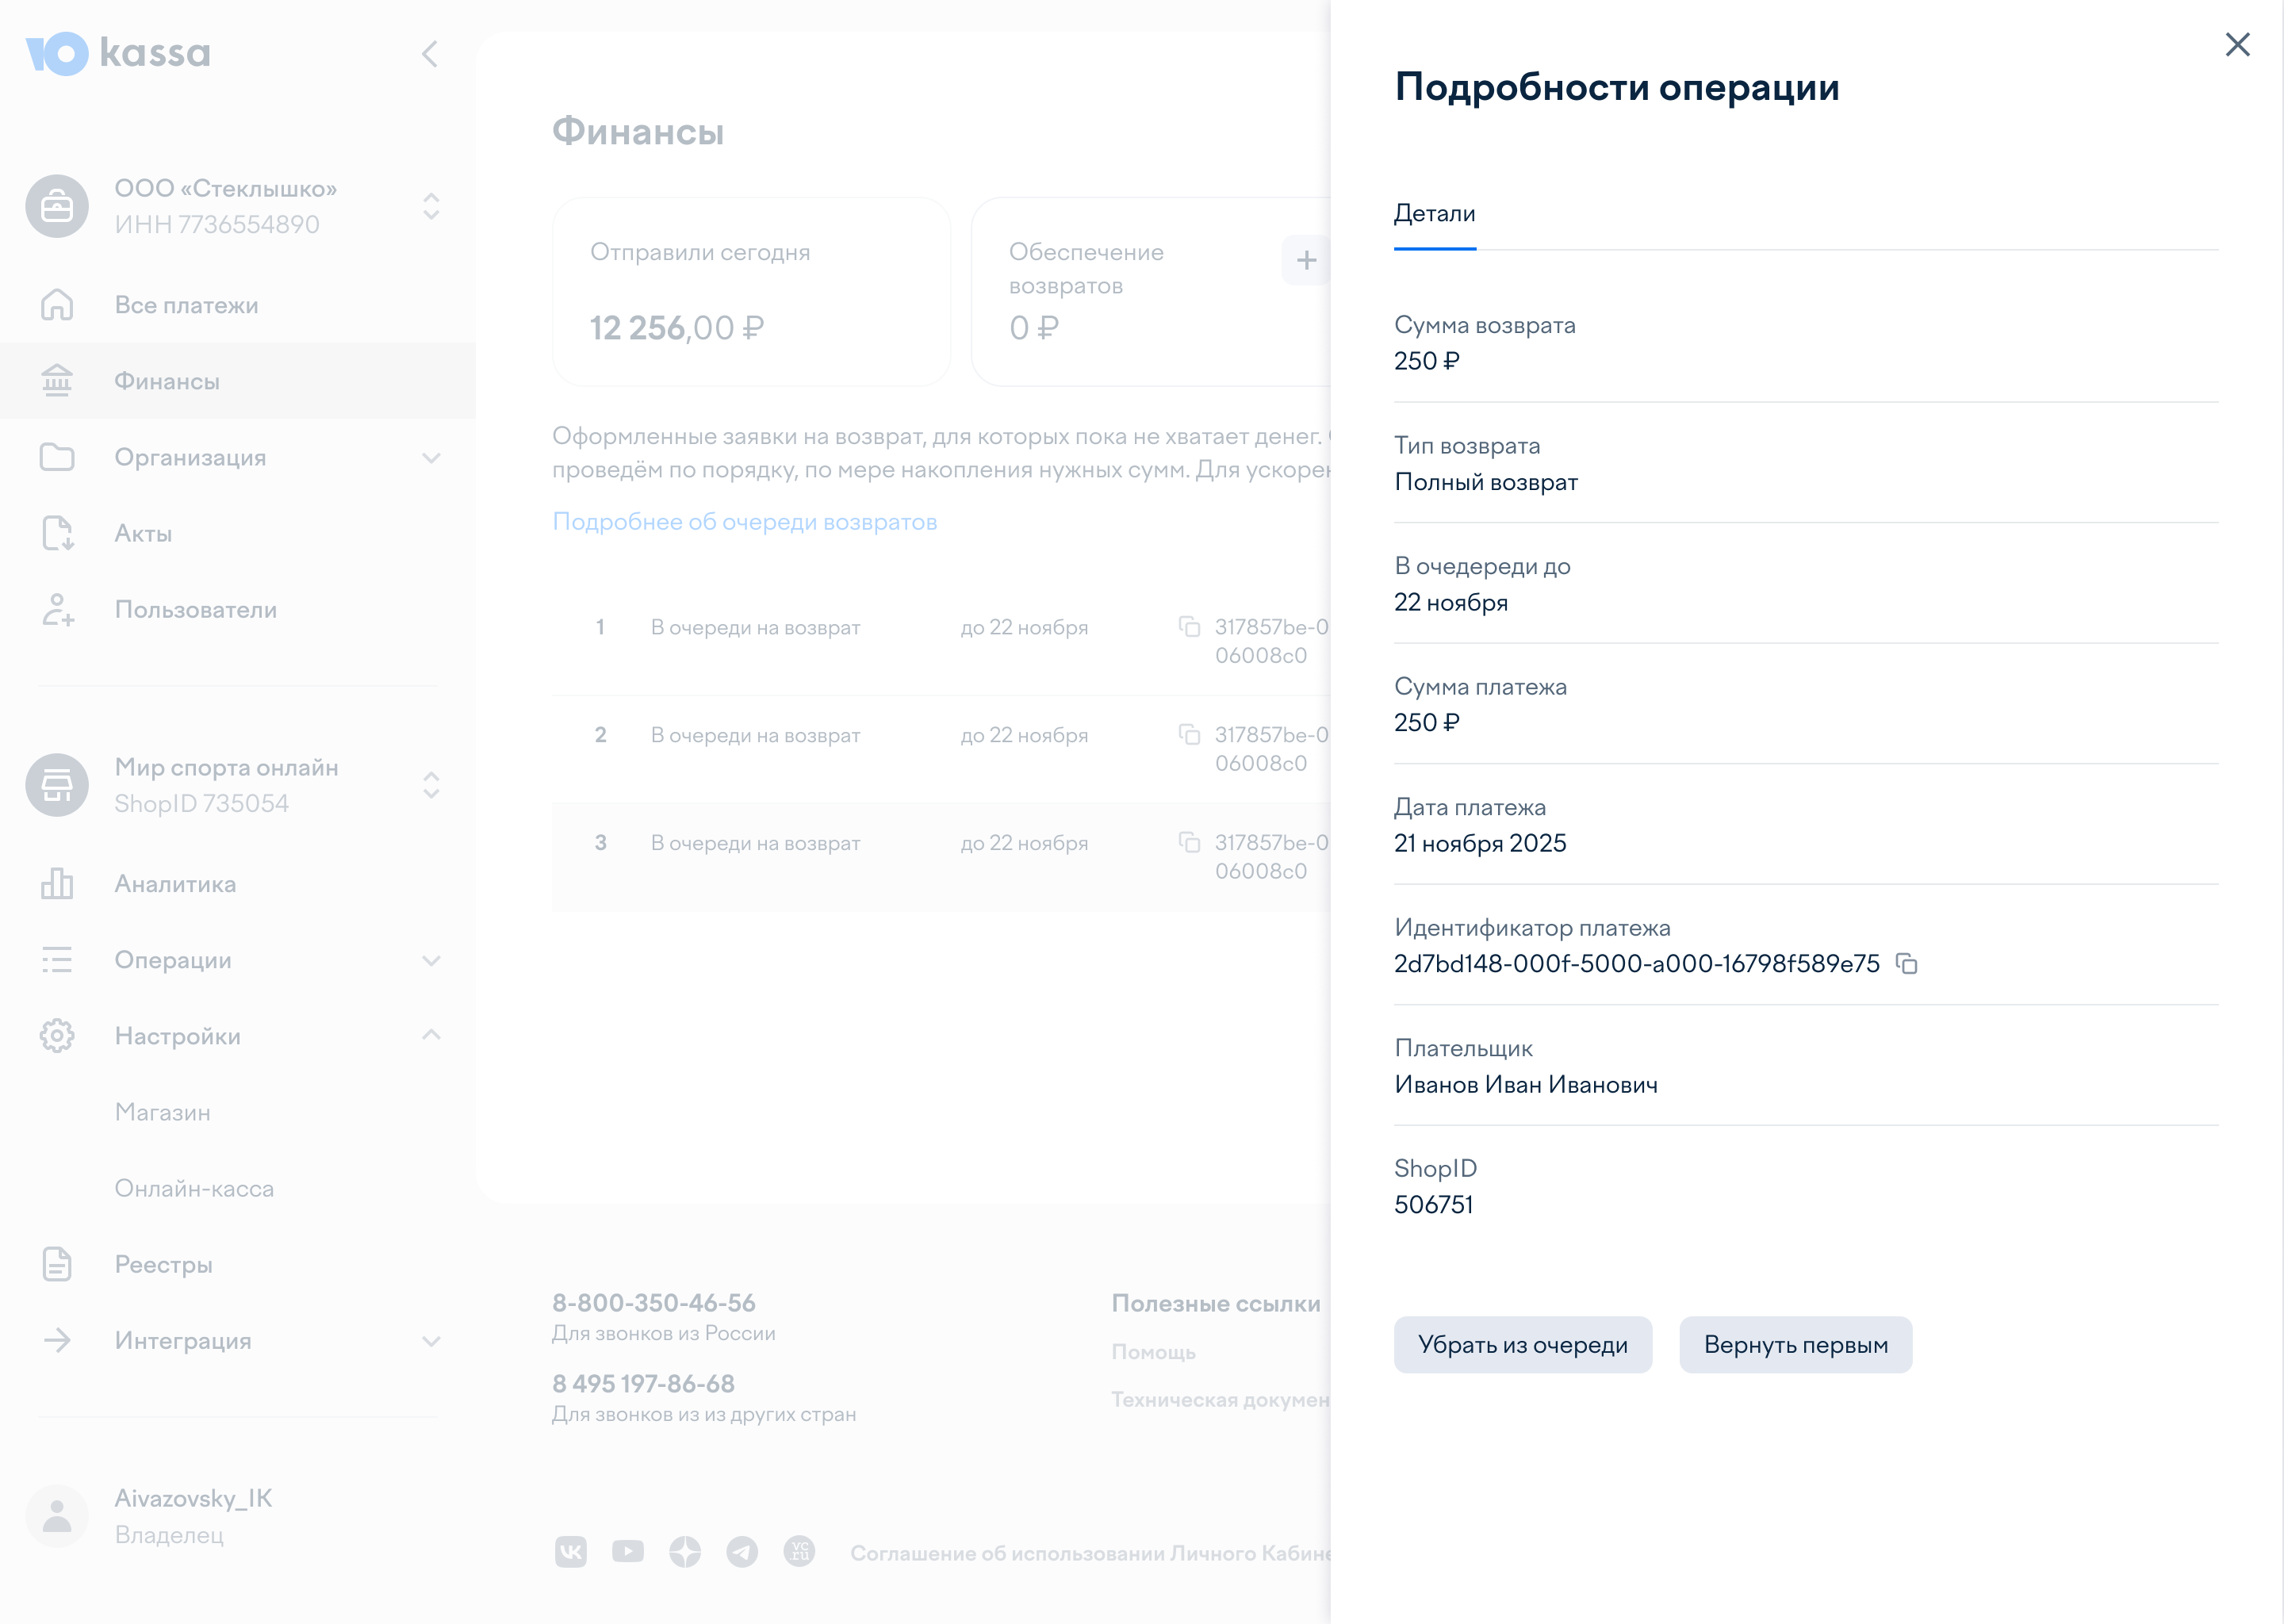Click the YooKassa logo
Screen dimensions: 2284x1624
118,53
